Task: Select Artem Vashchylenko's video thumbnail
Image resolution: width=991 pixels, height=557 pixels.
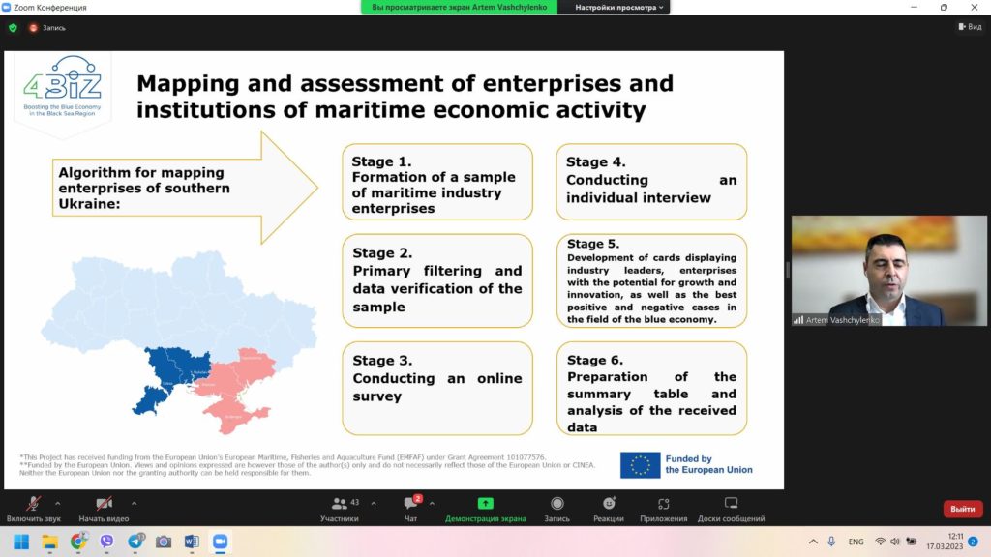Action: (x=867, y=271)
